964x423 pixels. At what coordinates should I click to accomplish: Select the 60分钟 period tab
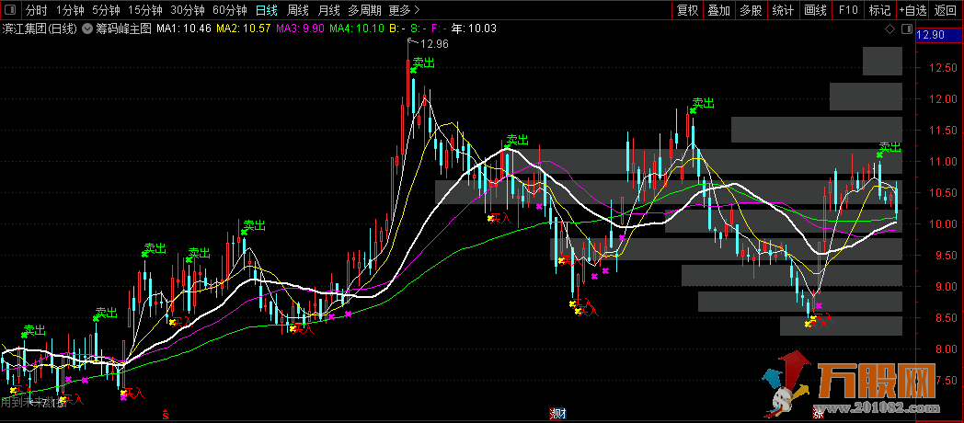point(230,10)
